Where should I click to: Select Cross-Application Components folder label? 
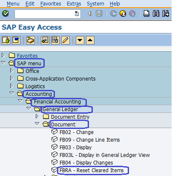tap(60, 78)
